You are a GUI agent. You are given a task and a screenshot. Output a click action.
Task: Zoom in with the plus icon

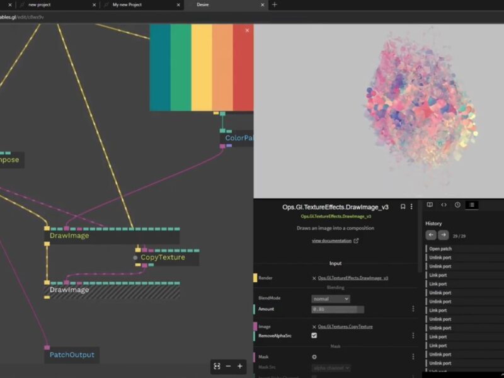[240, 366]
